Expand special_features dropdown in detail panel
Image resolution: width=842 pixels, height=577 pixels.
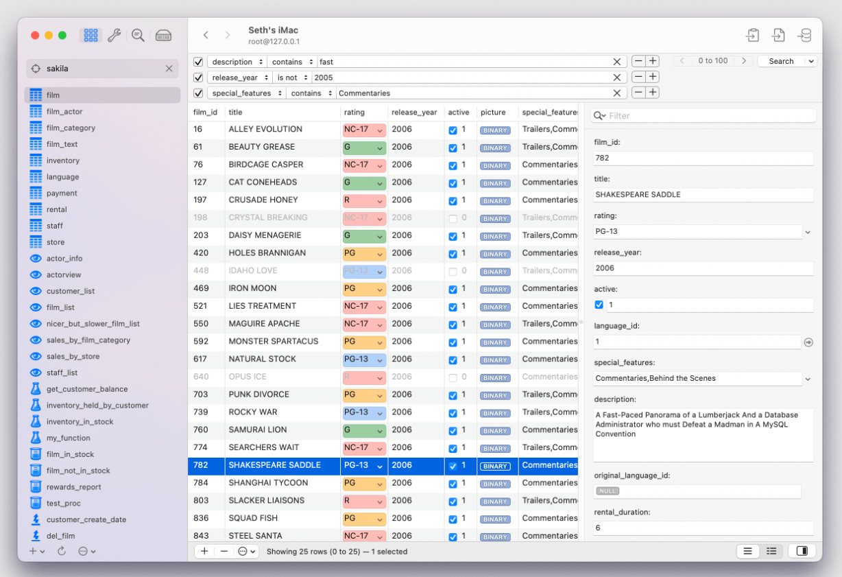coord(808,379)
